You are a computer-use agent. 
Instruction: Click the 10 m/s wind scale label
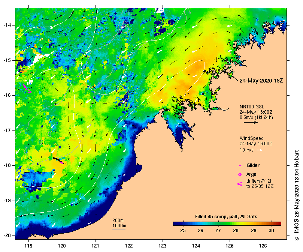(246, 150)
